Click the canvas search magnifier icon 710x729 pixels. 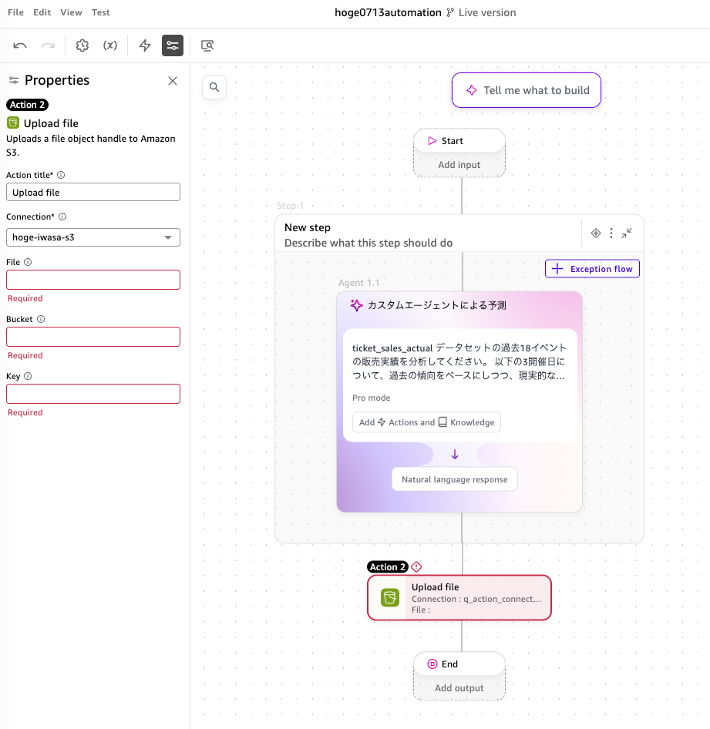click(214, 87)
